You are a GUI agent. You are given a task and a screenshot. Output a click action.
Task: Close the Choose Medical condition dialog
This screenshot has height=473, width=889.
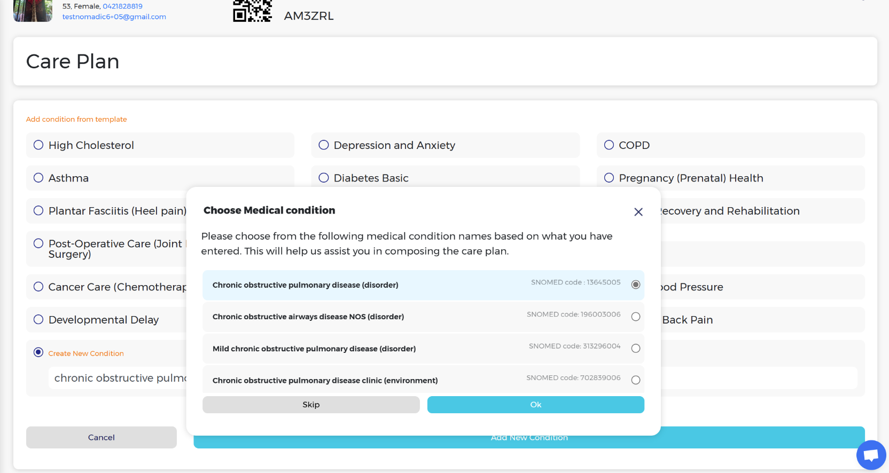pos(638,212)
